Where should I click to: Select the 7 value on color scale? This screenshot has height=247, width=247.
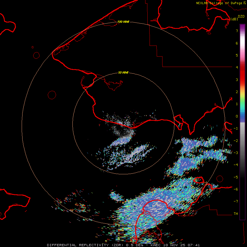click(x=237, y=31)
